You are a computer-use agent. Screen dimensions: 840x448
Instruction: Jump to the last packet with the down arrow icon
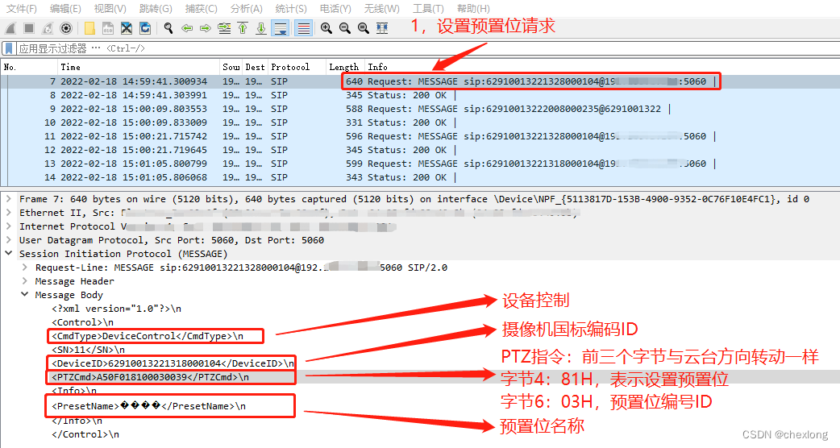click(261, 28)
